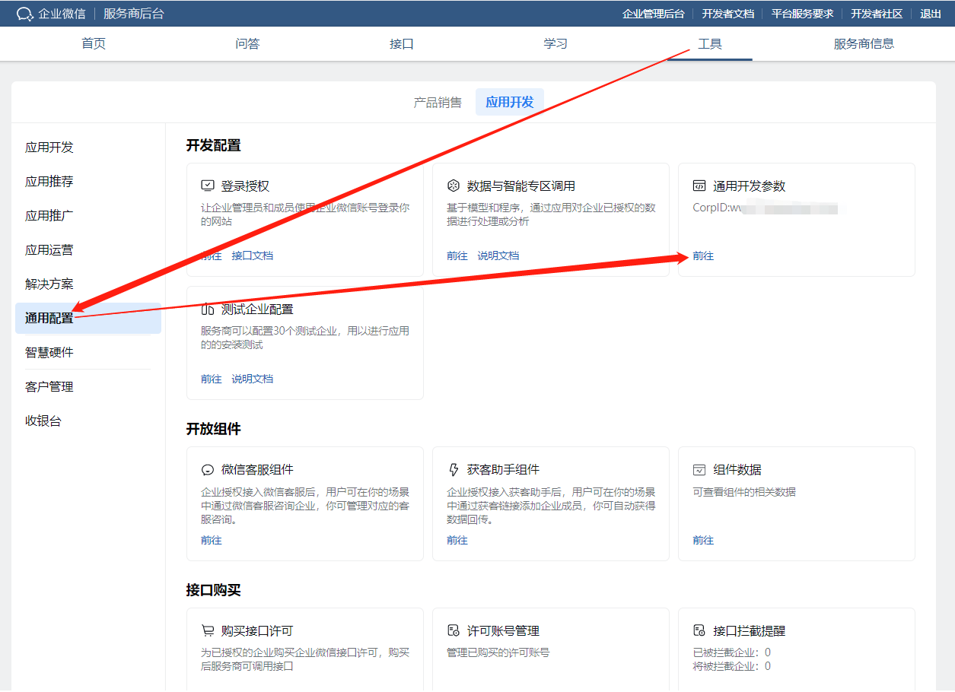Click the CorpID value text

point(765,208)
